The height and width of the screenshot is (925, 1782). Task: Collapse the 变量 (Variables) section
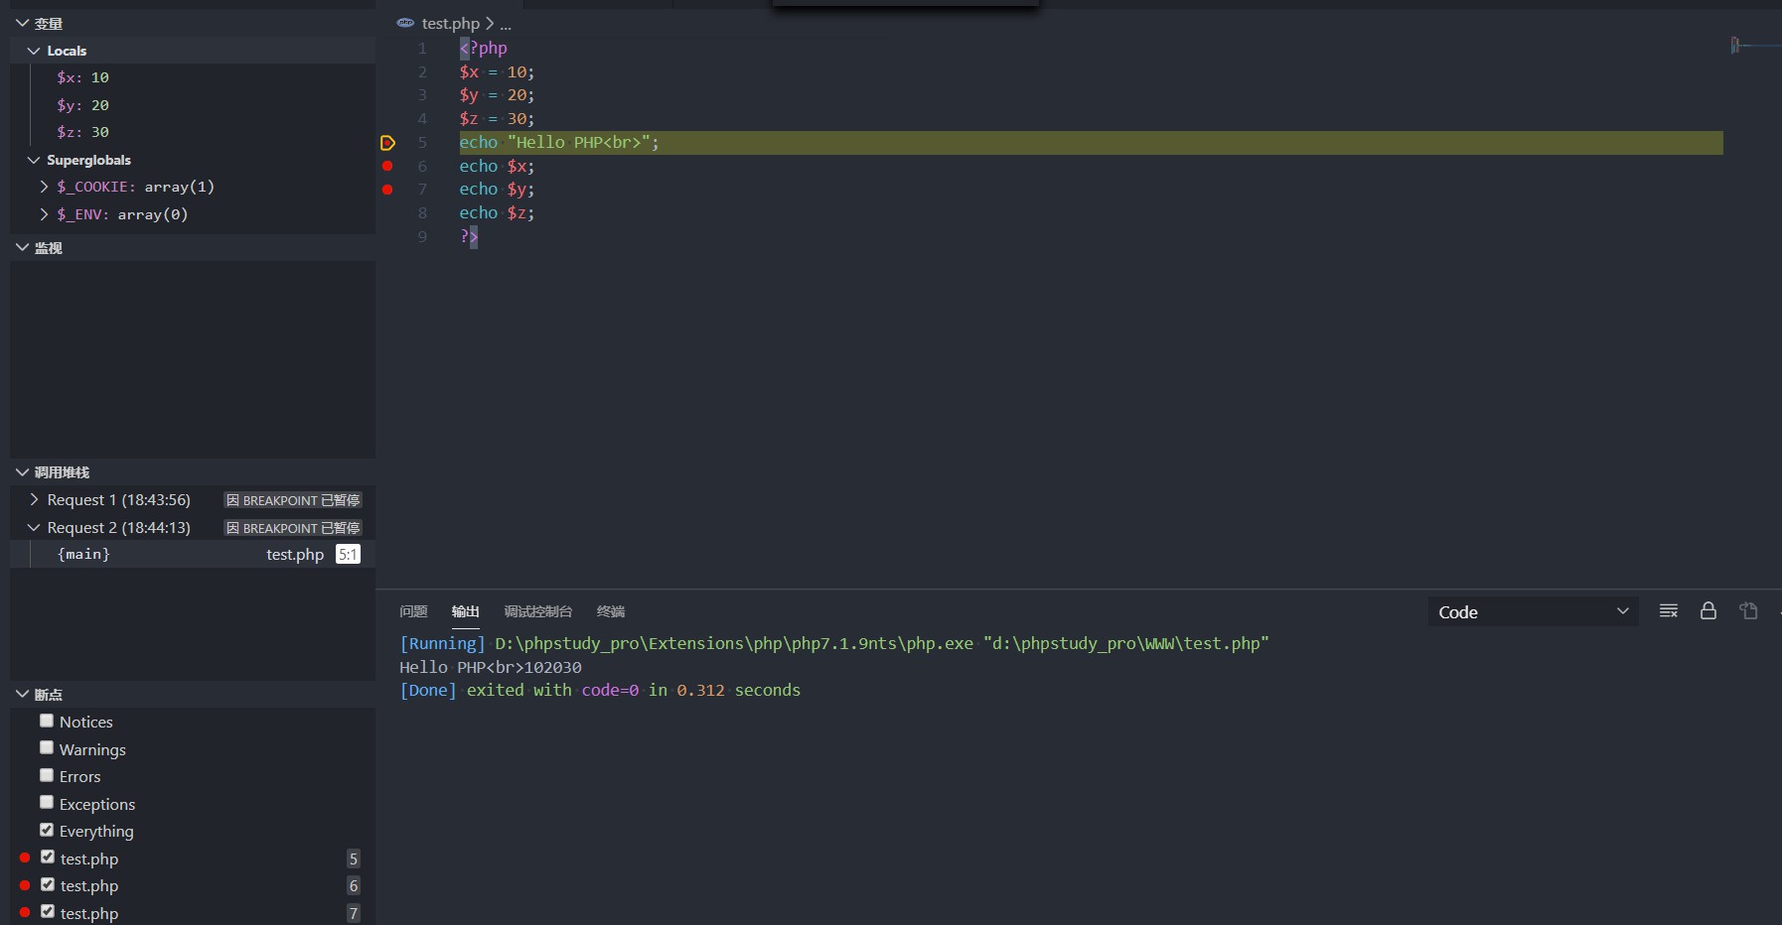coord(22,23)
